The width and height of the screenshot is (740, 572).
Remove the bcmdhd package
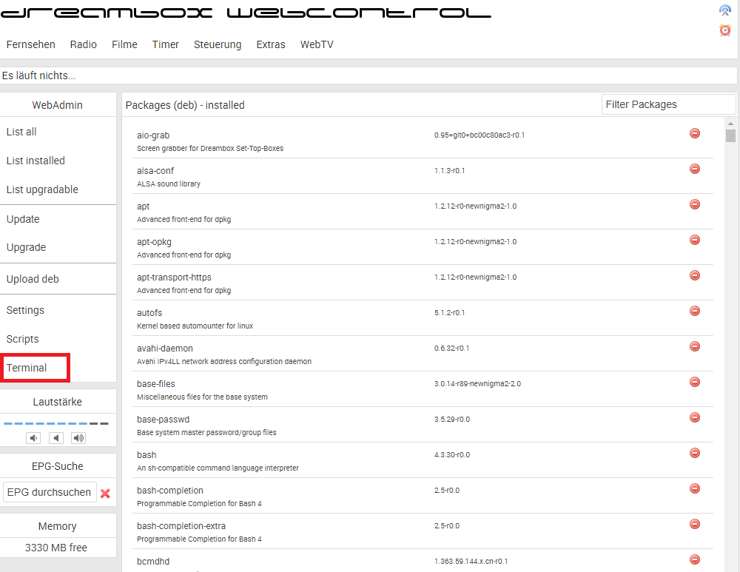tap(695, 559)
